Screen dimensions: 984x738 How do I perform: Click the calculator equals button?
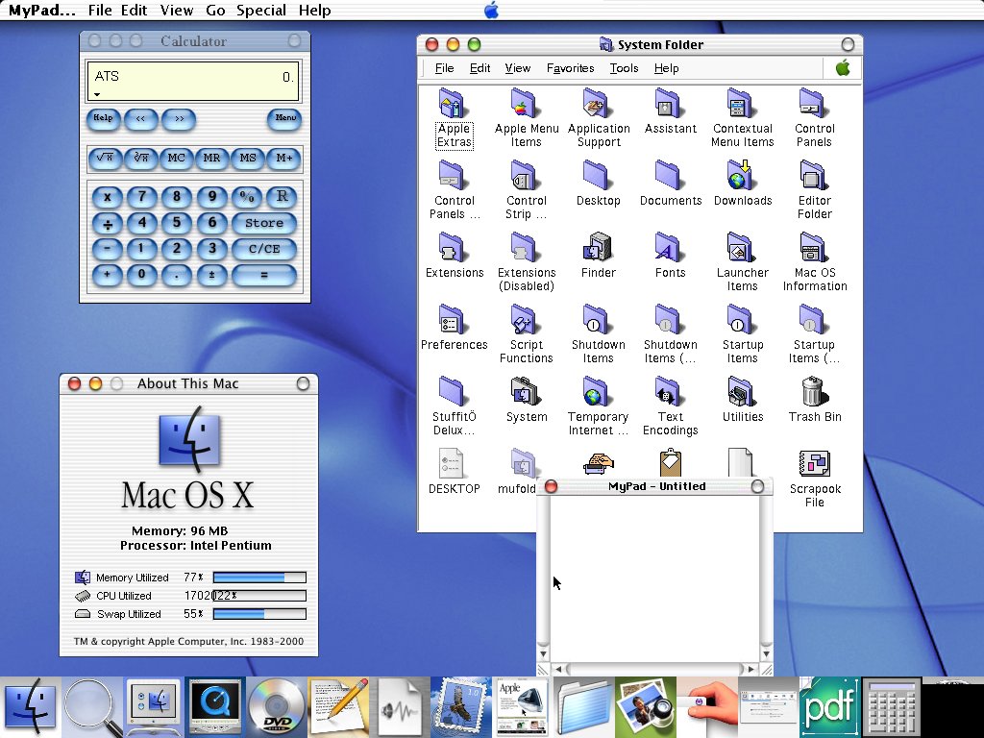click(264, 275)
